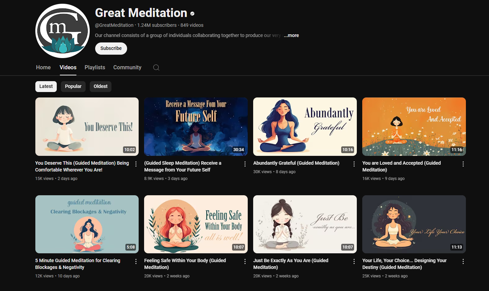This screenshot has height=291, width=489.
Task: Click title 'Abundantly Grateful (Guided Meditation)'
Action: 296,163
